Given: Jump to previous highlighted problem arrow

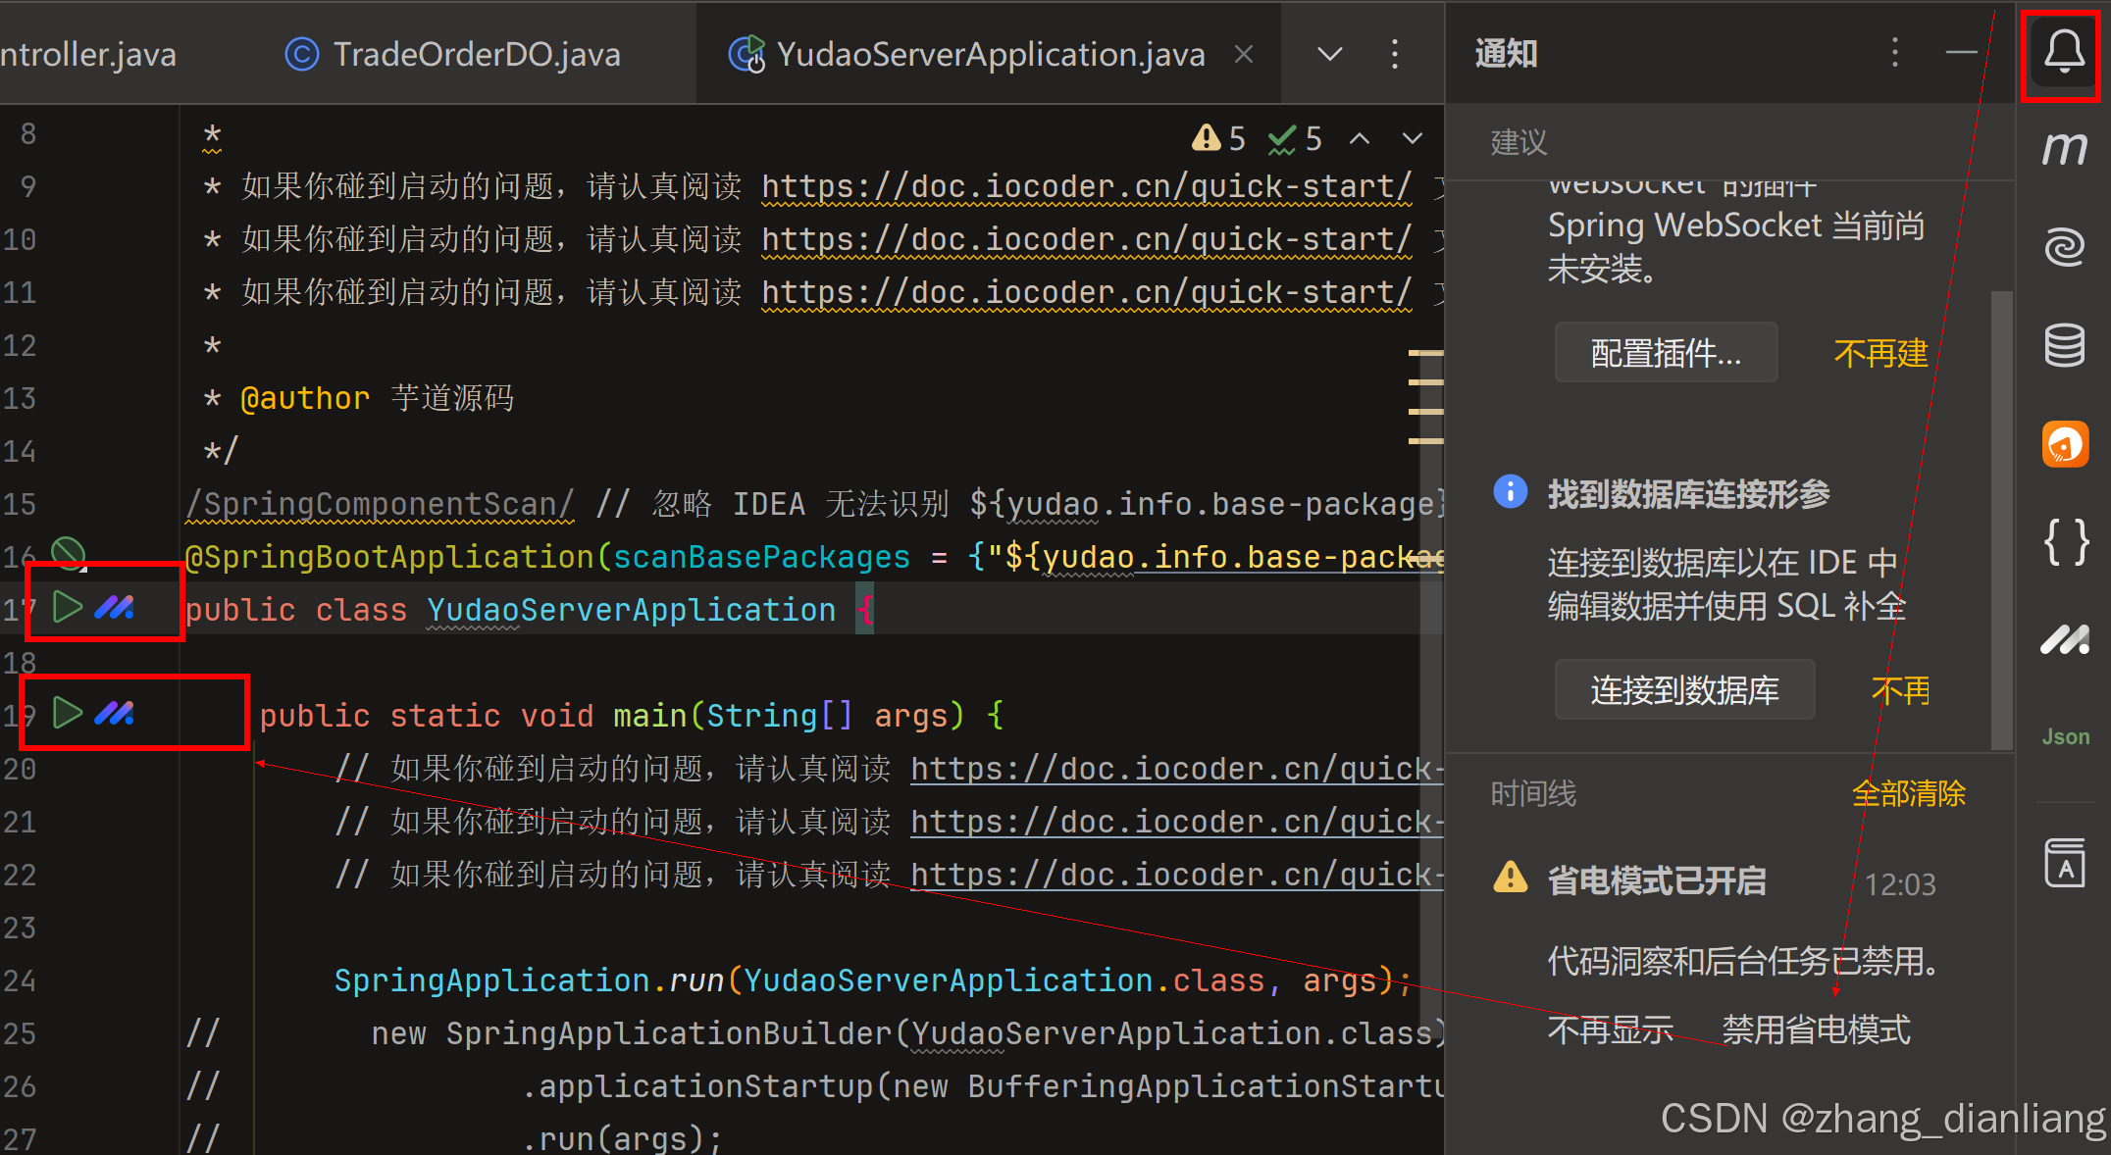Looking at the screenshot, I should [1360, 139].
